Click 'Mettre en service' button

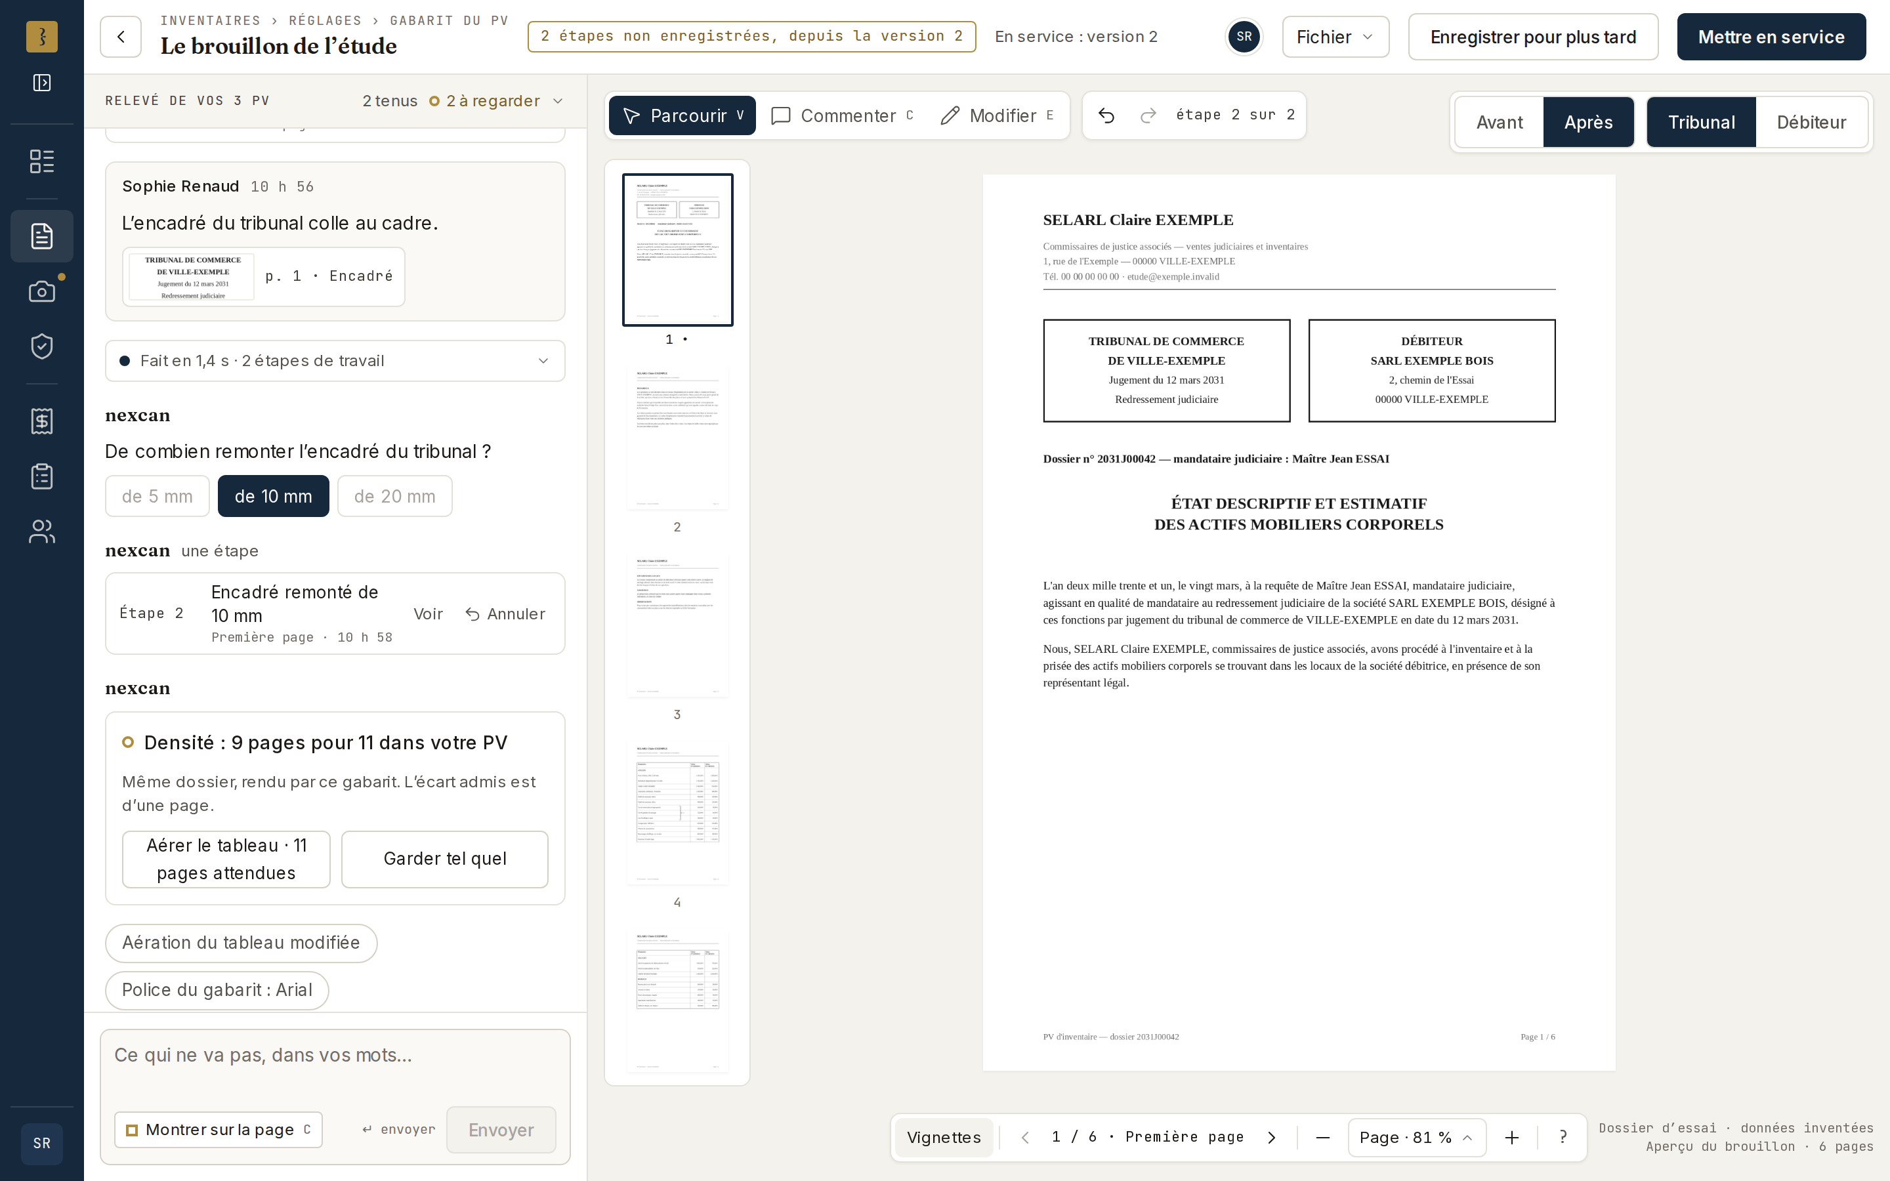pos(1771,37)
